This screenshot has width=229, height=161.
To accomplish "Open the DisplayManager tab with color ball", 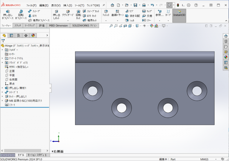I will (33, 35).
